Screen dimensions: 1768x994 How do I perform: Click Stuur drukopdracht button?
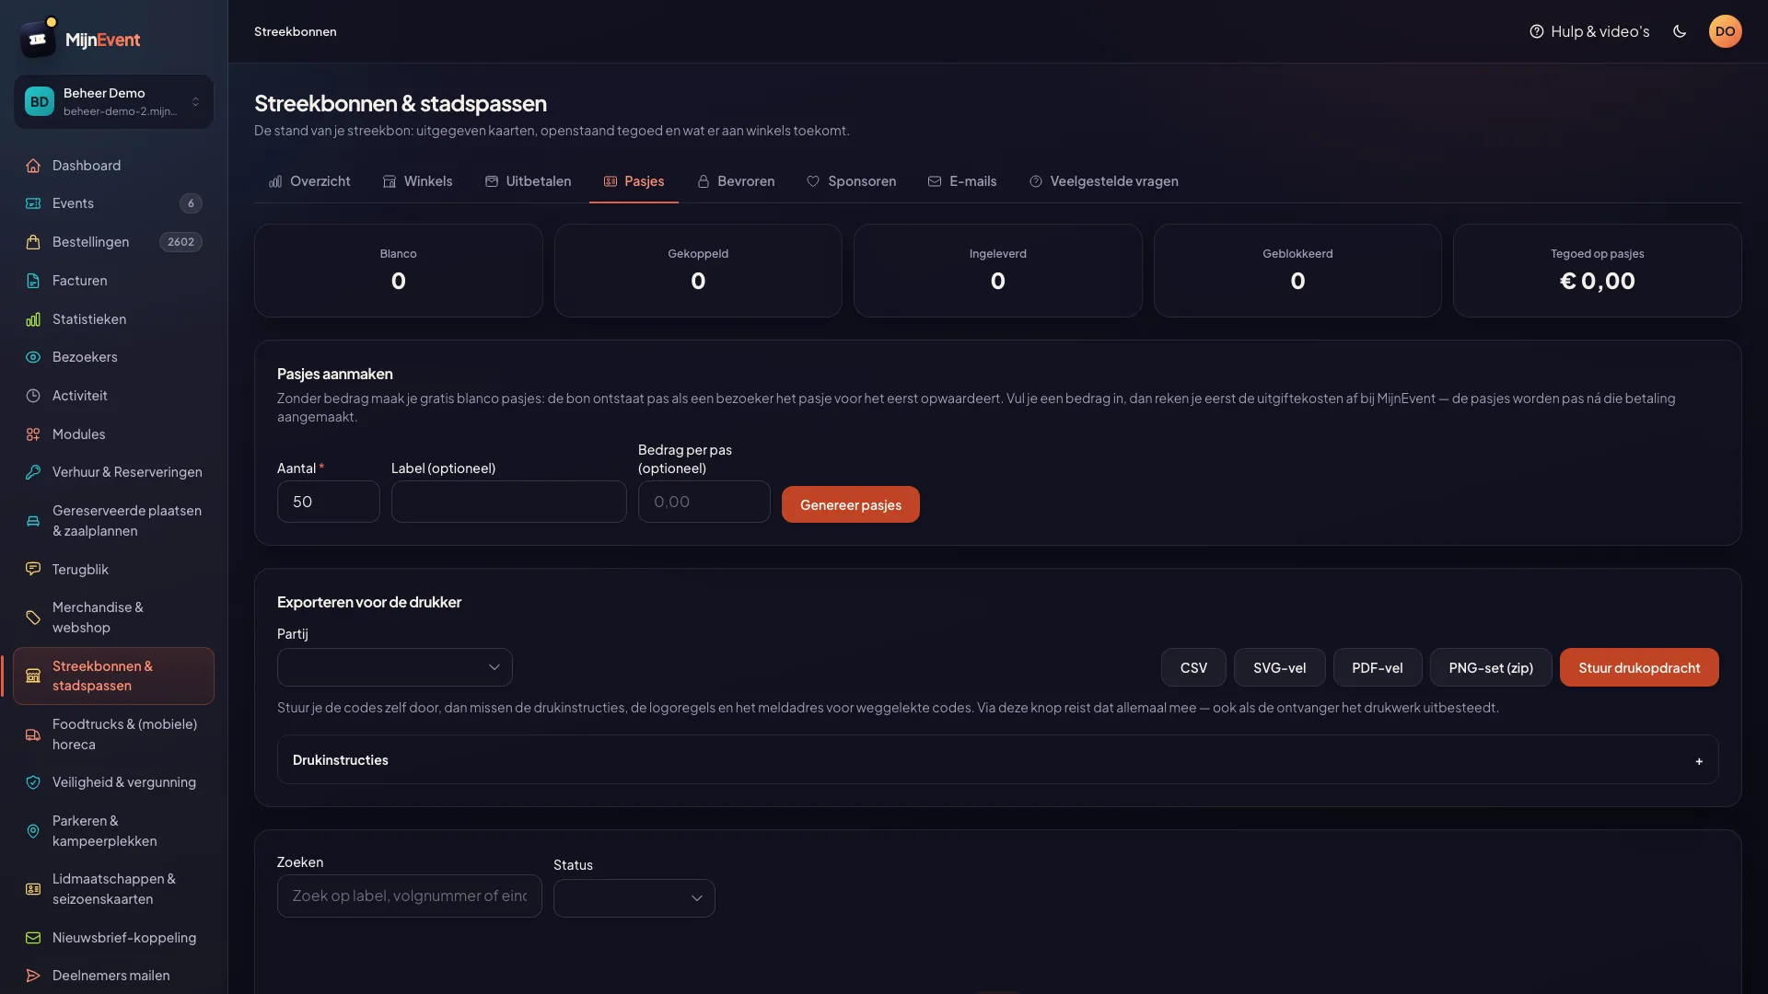point(1638,668)
